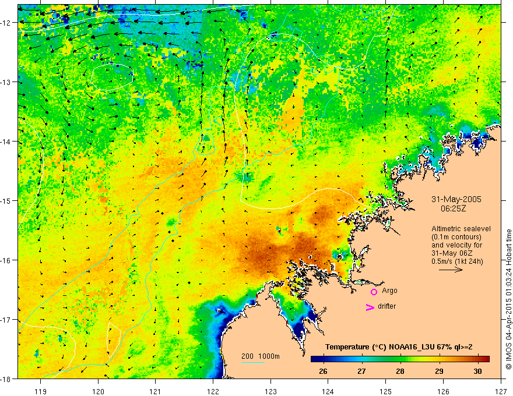Image resolution: width=513 pixels, height=396 pixels.
Task: Click the date label 31-May-2005
Action: pyautogui.click(x=456, y=199)
